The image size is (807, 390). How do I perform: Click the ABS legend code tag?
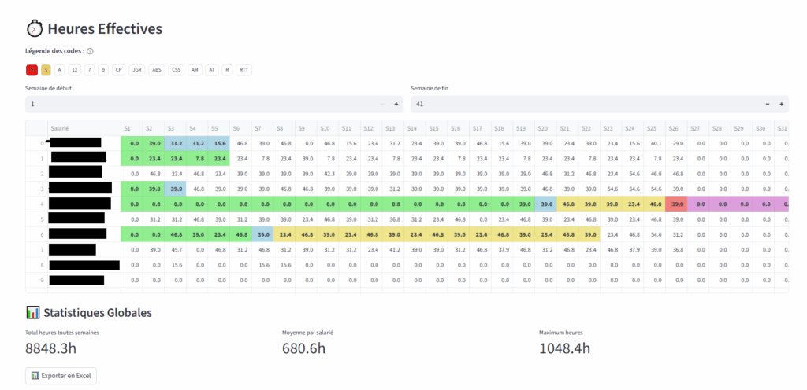pos(157,70)
